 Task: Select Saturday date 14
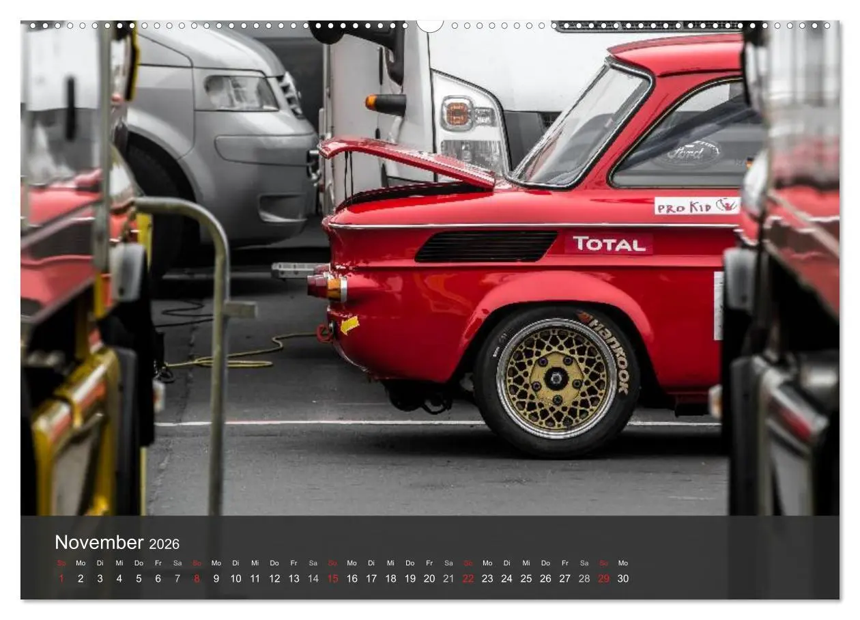[x=313, y=578]
